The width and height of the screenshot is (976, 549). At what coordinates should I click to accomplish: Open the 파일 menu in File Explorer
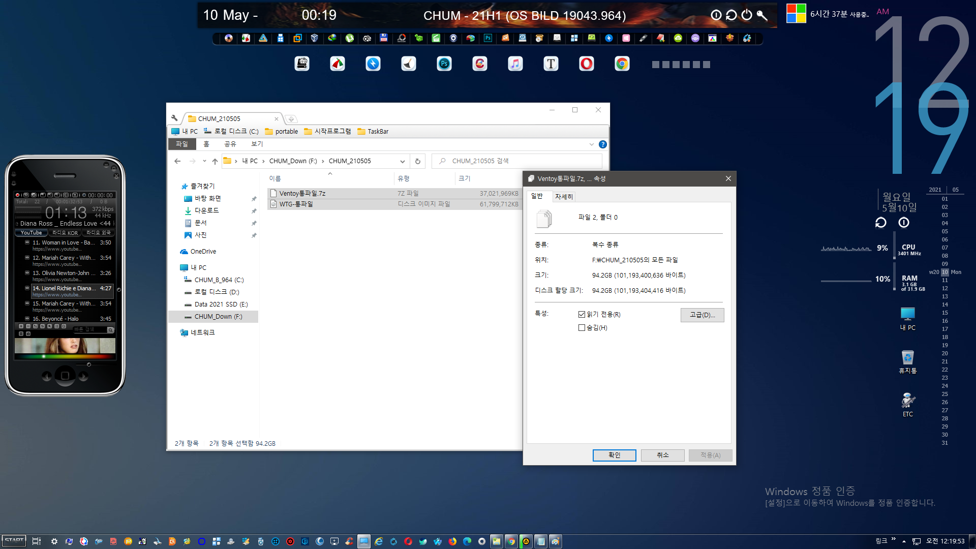pos(180,143)
